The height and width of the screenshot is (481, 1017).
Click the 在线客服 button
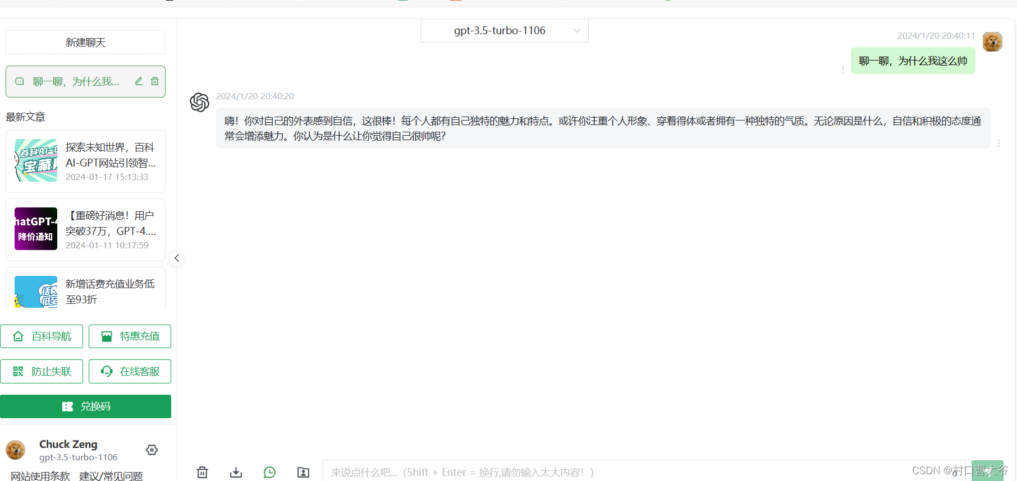click(130, 371)
